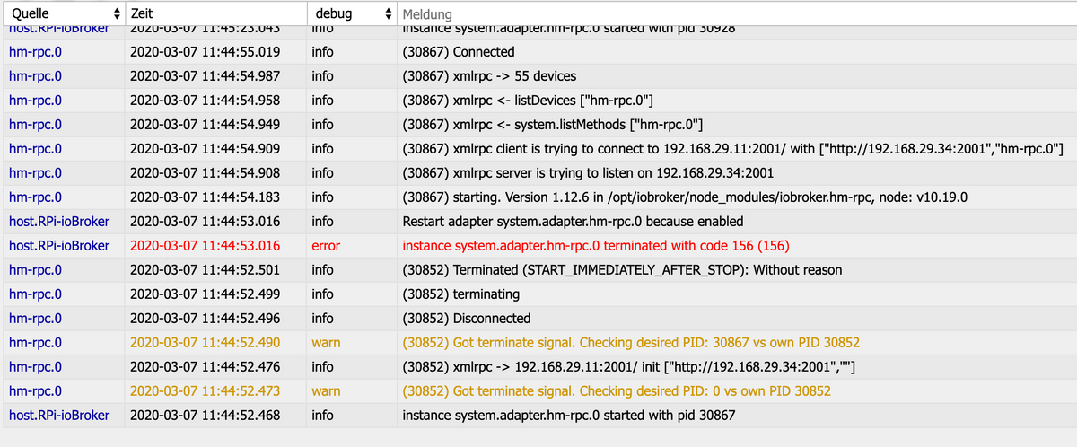
Task: Click the red error level label
Action: [326, 246]
